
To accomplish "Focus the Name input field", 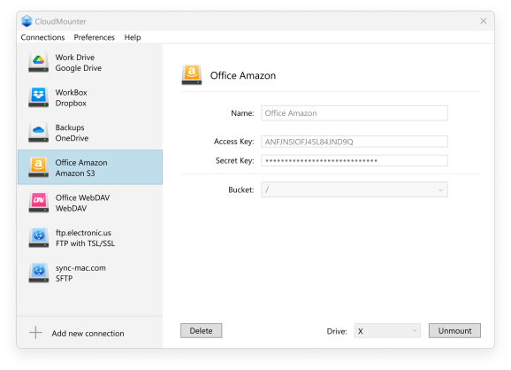I will pos(355,113).
